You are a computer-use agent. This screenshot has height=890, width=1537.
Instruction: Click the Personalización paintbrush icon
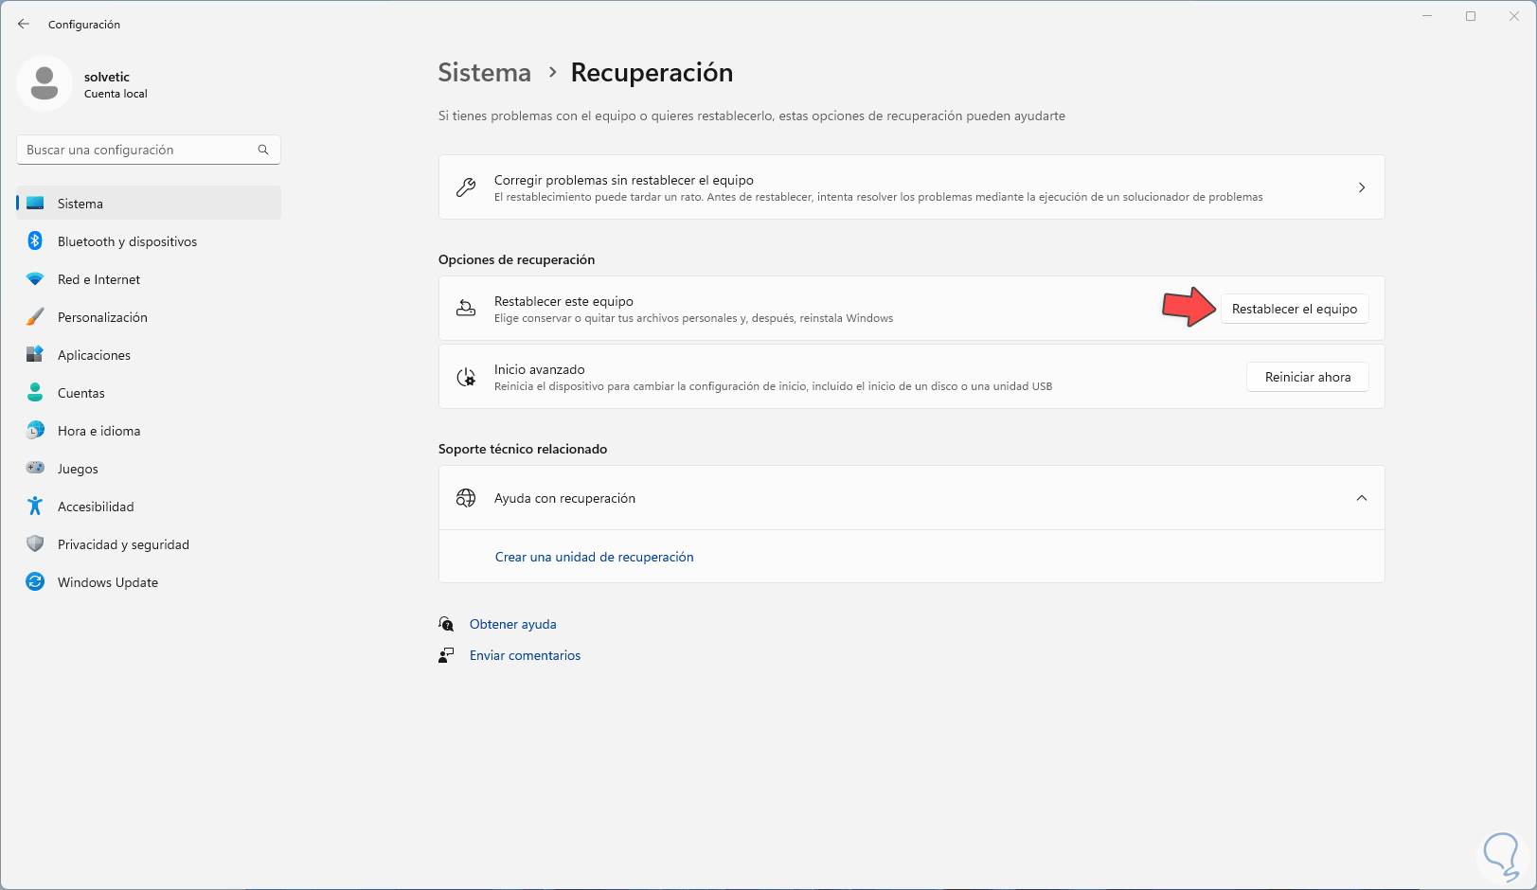point(35,317)
